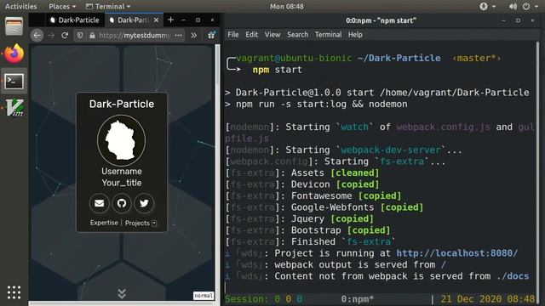Screen dimensions: 545x306
Task: Launch Firefox from the dock
Action: (14, 54)
